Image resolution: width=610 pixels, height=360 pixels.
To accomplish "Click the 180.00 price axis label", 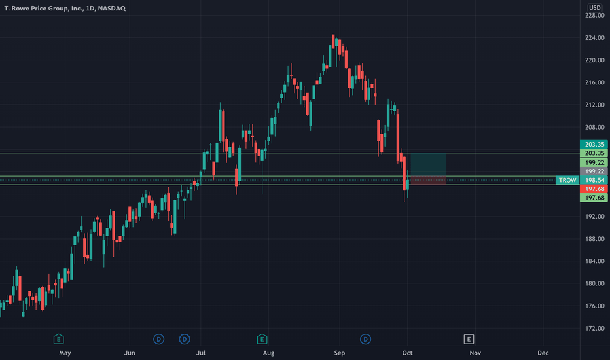I will coord(595,283).
